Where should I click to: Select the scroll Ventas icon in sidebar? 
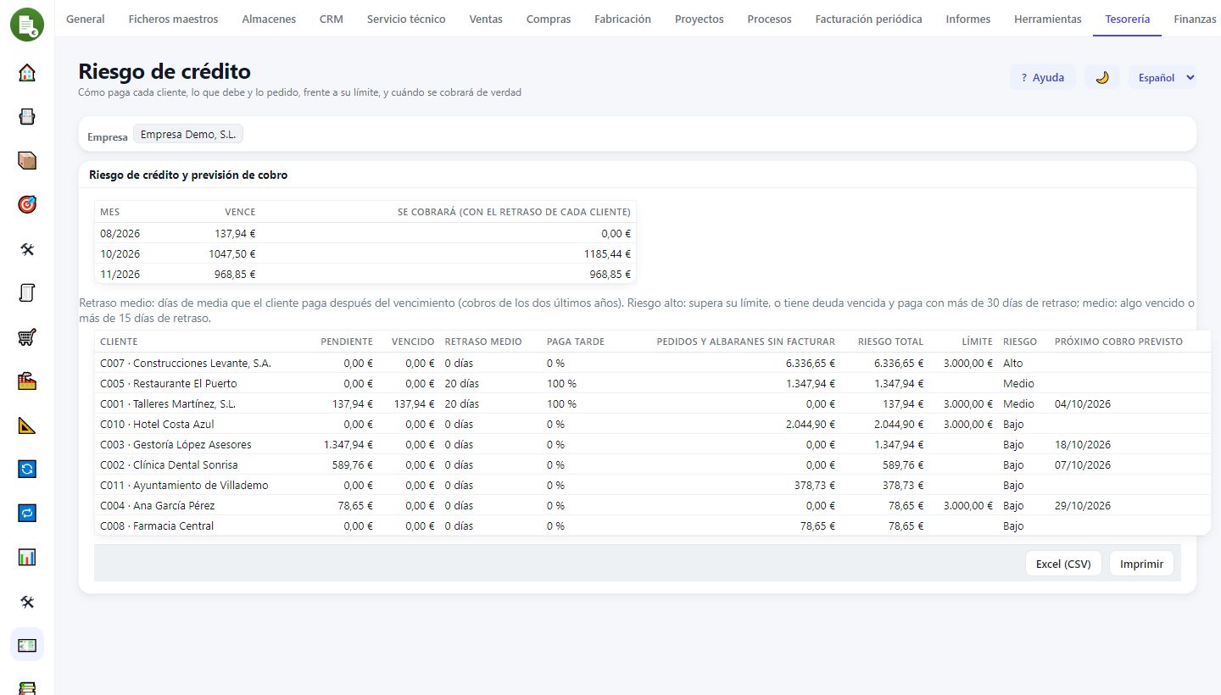pos(27,292)
